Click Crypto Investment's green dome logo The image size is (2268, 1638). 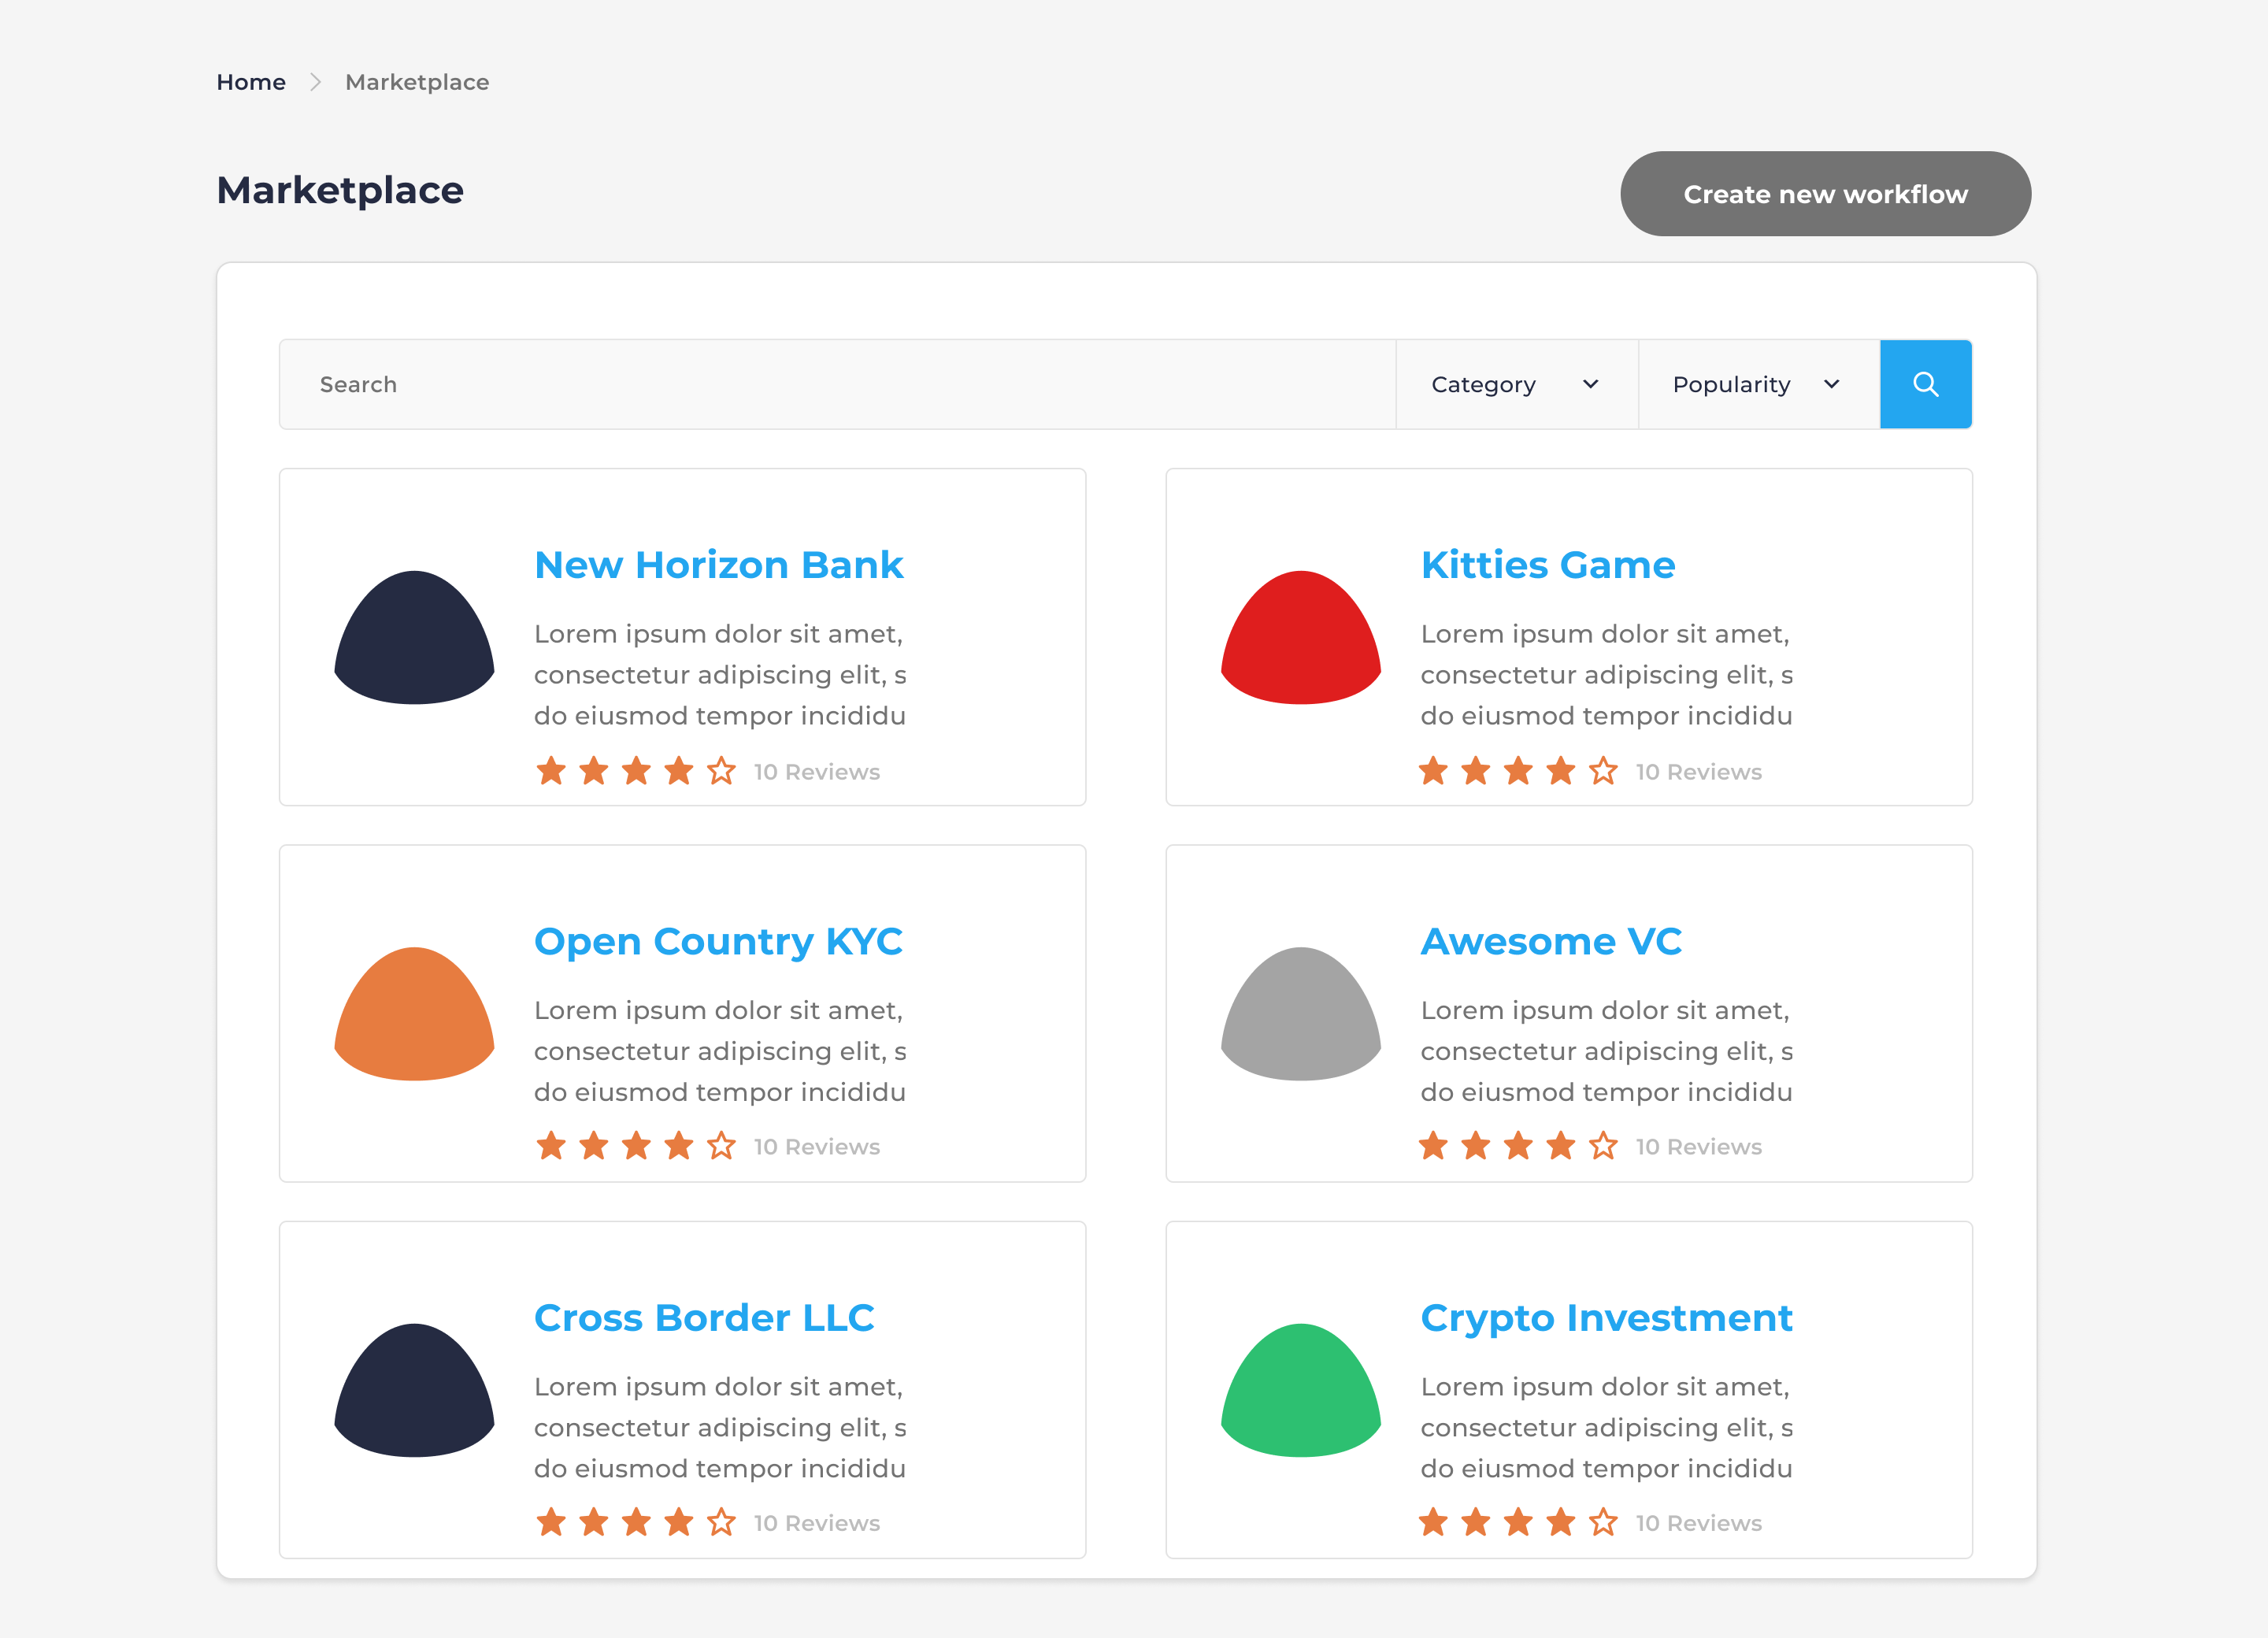tap(1300, 1390)
